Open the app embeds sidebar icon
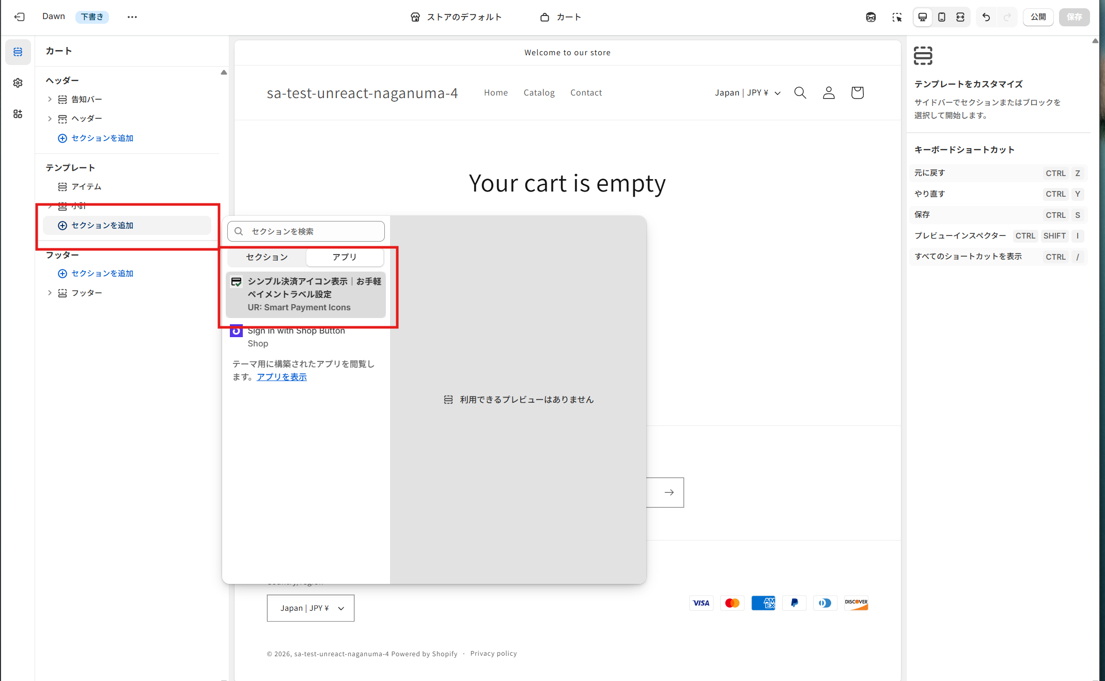The height and width of the screenshot is (681, 1105). (18, 114)
